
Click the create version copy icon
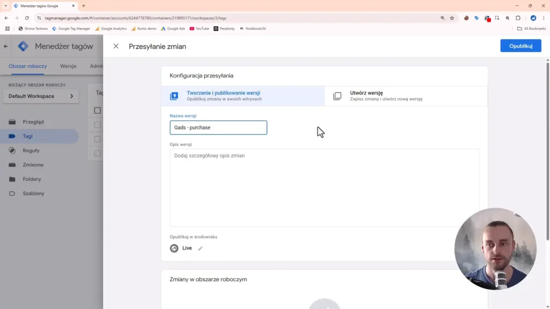337,96
